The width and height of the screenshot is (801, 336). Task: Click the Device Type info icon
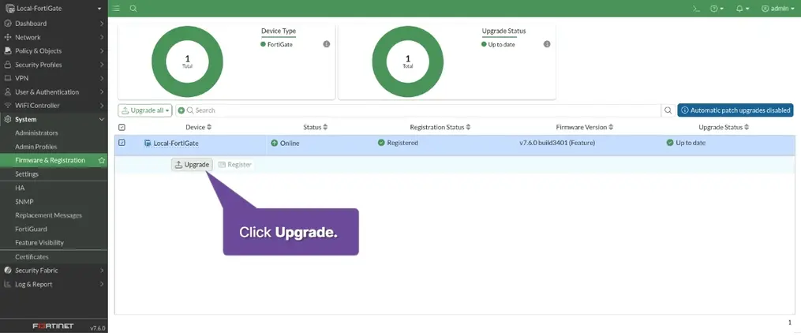point(327,44)
